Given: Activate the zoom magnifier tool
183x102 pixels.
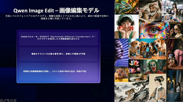Looking at the screenshot, I should coord(8,100).
